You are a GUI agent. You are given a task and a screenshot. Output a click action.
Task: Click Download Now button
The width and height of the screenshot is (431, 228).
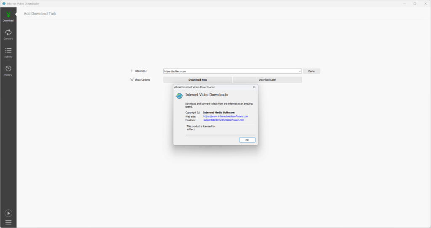tap(198, 80)
